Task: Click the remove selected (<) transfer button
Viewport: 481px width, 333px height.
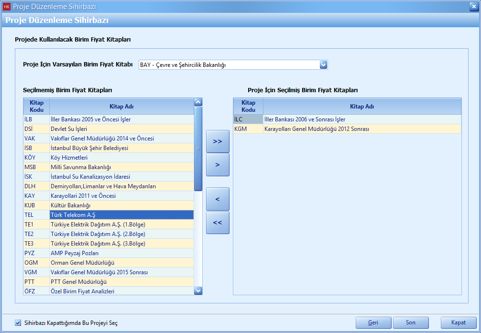Action: [218, 199]
